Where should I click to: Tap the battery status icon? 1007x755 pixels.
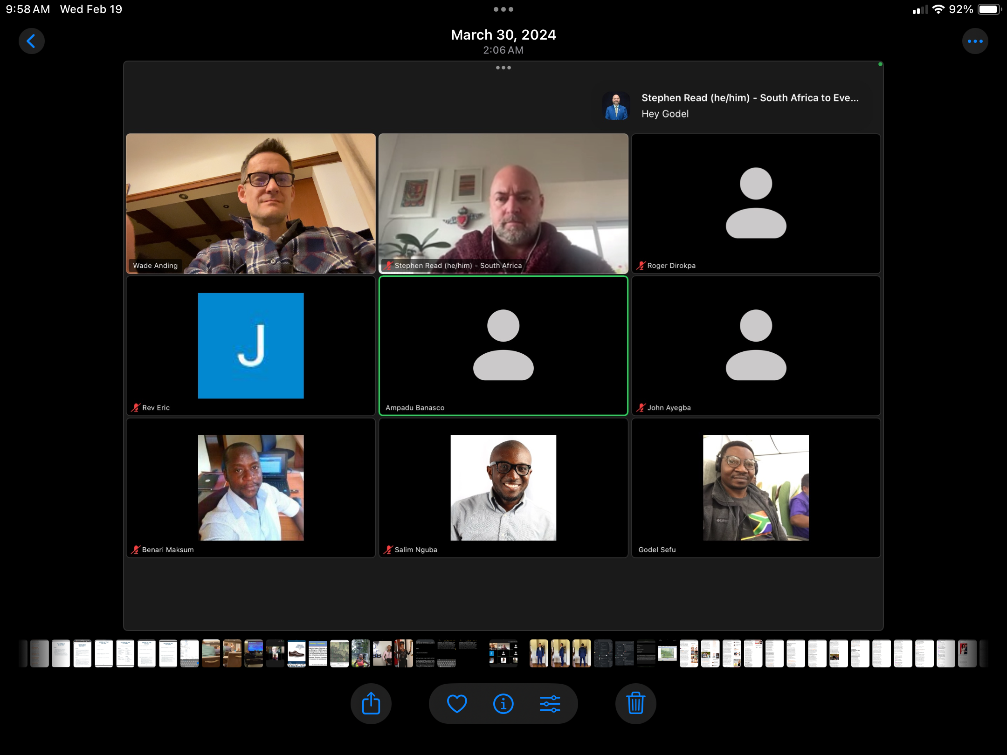(989, 9)
